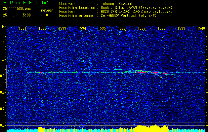Click the Receiving Location field label
The height and width of the screenshot is (132, 208).
coord(77,8)
